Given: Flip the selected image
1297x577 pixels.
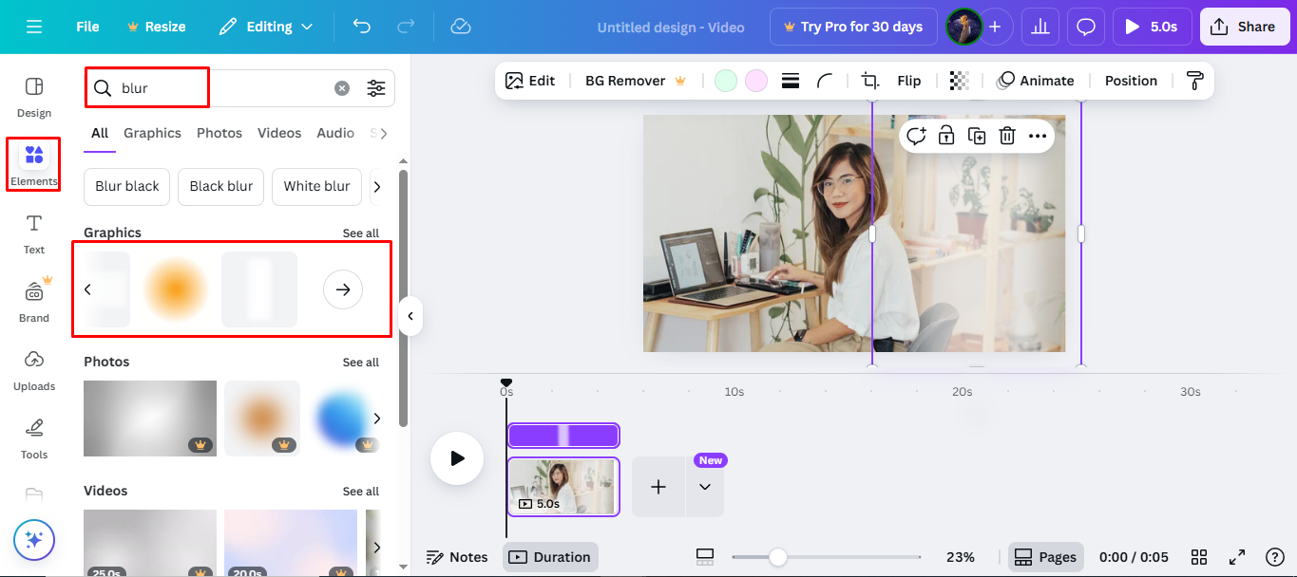Looking at the screenshot, I should [x=908, y=81].
